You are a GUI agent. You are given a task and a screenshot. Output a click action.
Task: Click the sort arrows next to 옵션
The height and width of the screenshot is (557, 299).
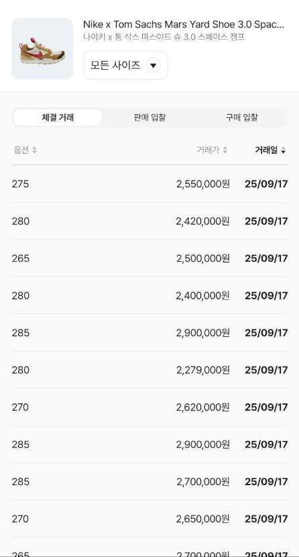point(34,150)
